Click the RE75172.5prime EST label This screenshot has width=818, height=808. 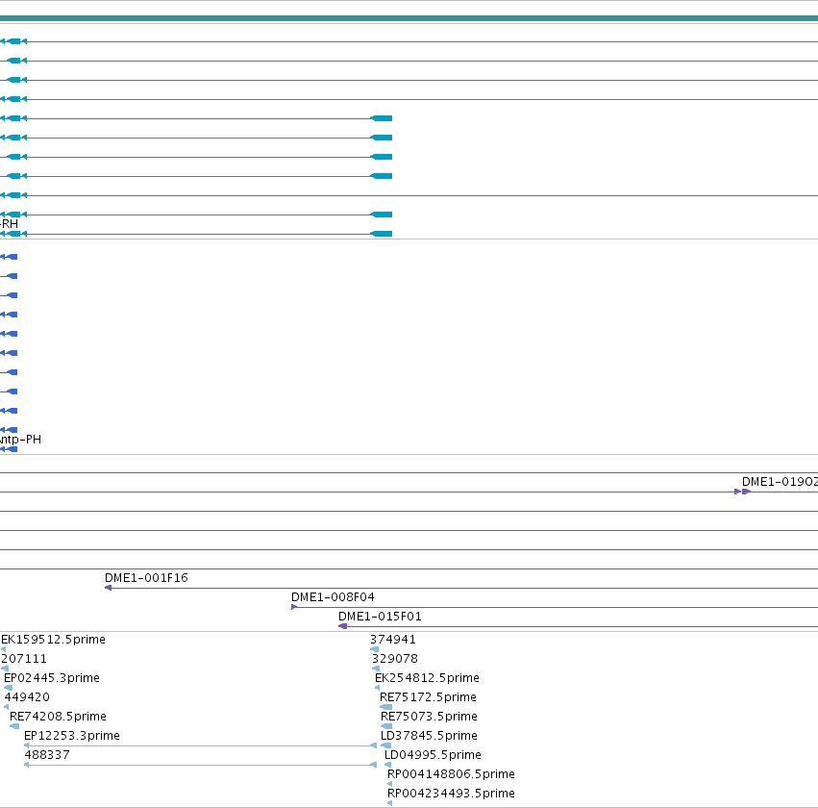(x=428, y=697)
